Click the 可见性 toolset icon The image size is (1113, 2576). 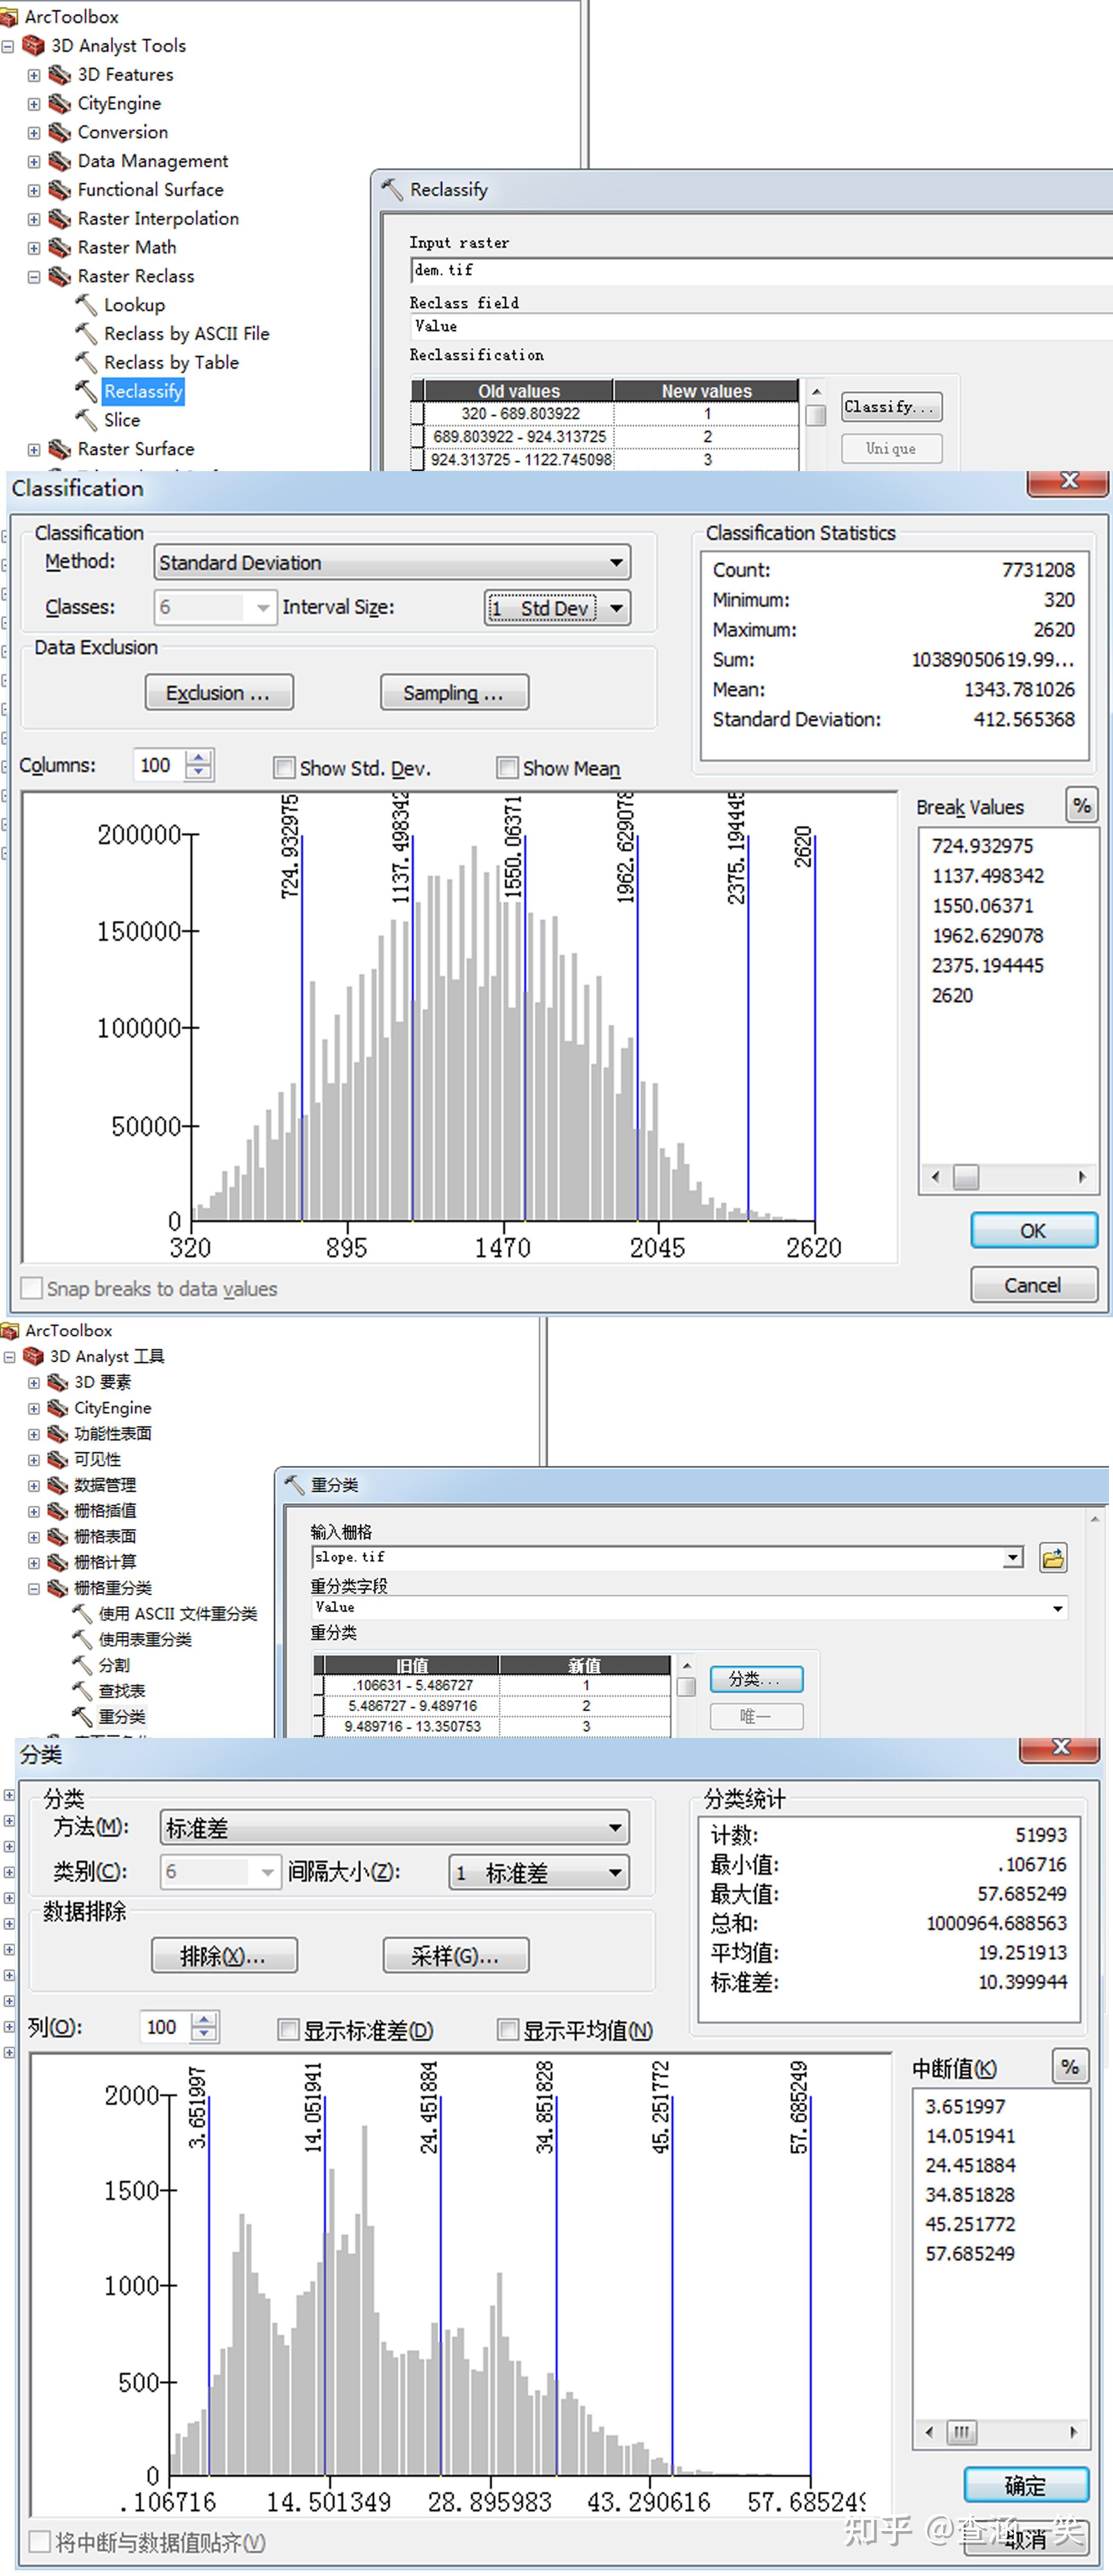[x=58, y=1460]
